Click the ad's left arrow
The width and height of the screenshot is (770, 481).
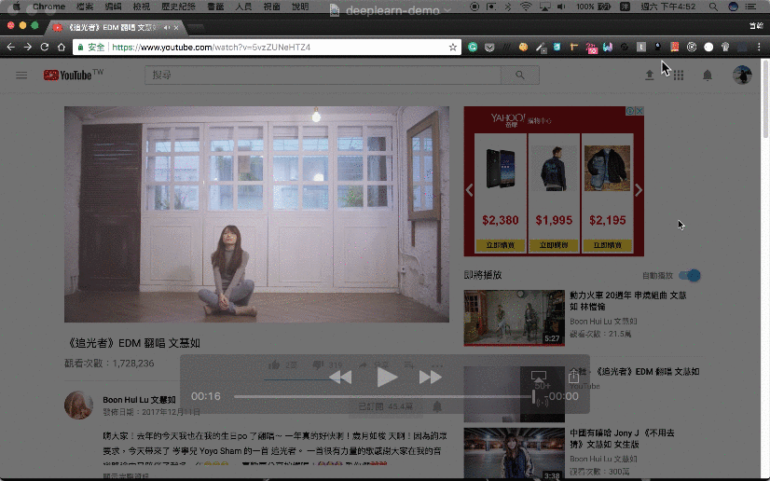click(x=470, y=190)
